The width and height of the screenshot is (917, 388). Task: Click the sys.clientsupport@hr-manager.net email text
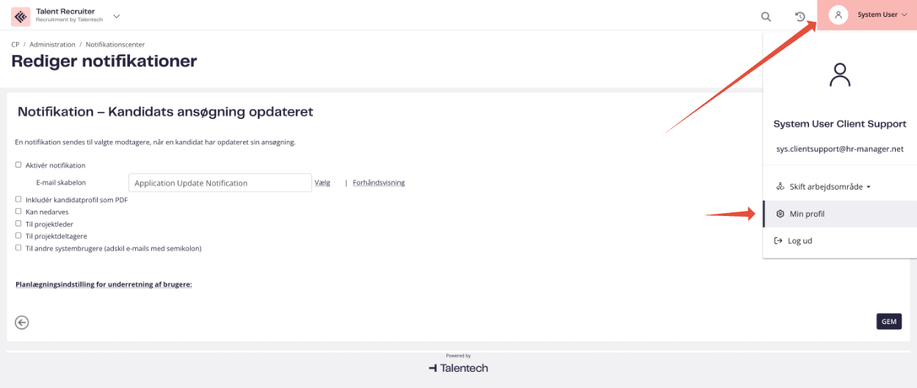(840, 148)
